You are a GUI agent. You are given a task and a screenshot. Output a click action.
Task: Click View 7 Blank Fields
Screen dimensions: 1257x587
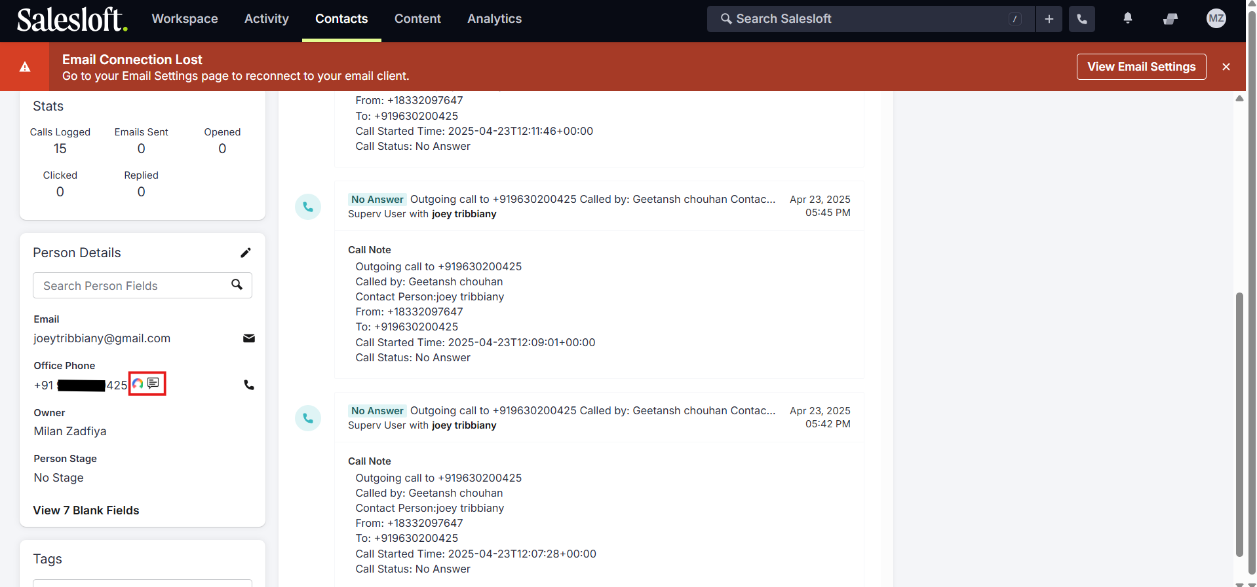click(x=86, y=510)
